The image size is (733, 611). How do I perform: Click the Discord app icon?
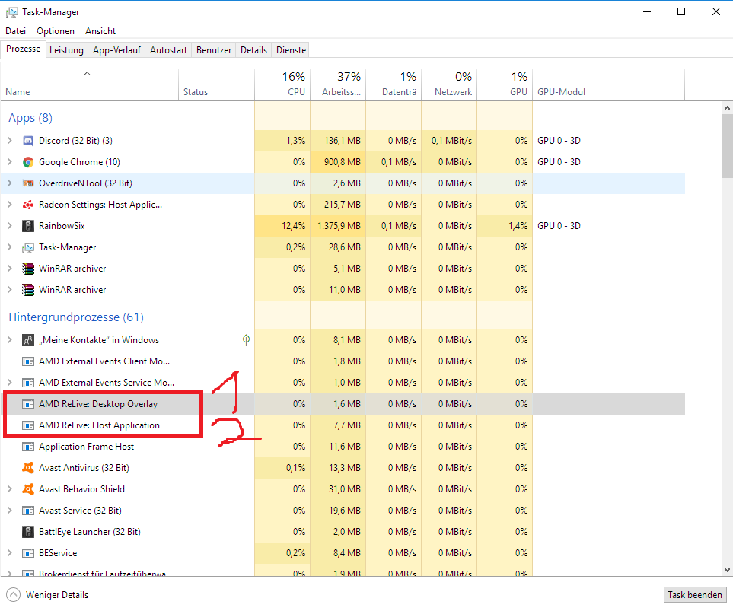click(x=28, y=141)
